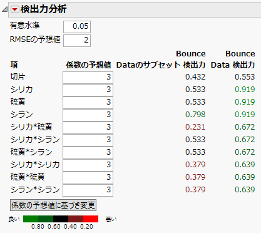Click the RMSEの予想値 label
This screenshot has width=261, height=233.
click(35, 39)
